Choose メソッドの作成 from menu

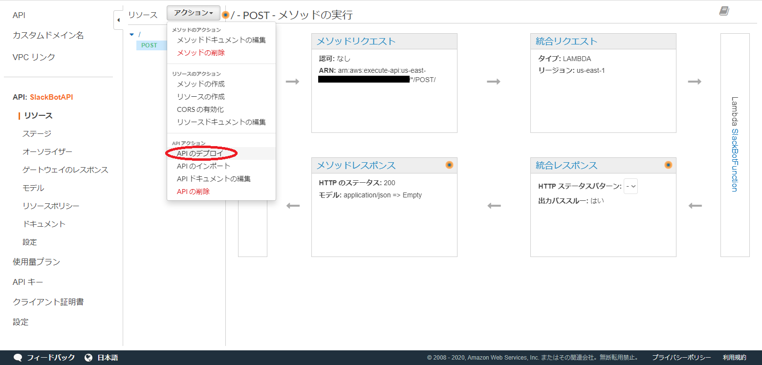pyautogui.click(x=221, y=84)
